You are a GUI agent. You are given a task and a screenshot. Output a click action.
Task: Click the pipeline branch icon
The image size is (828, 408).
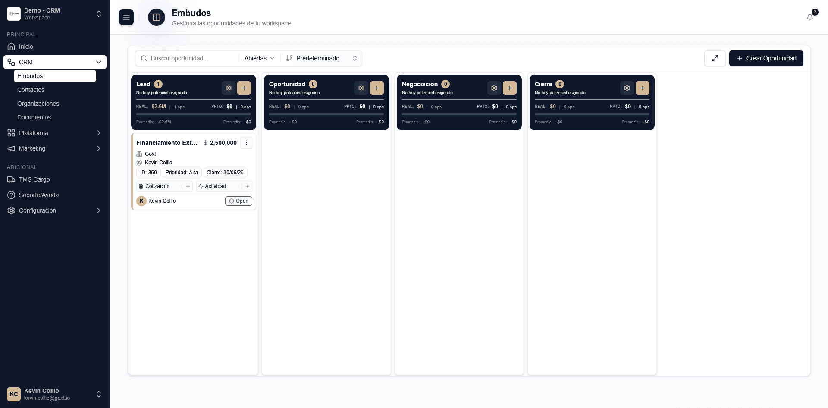pos(289,58)
